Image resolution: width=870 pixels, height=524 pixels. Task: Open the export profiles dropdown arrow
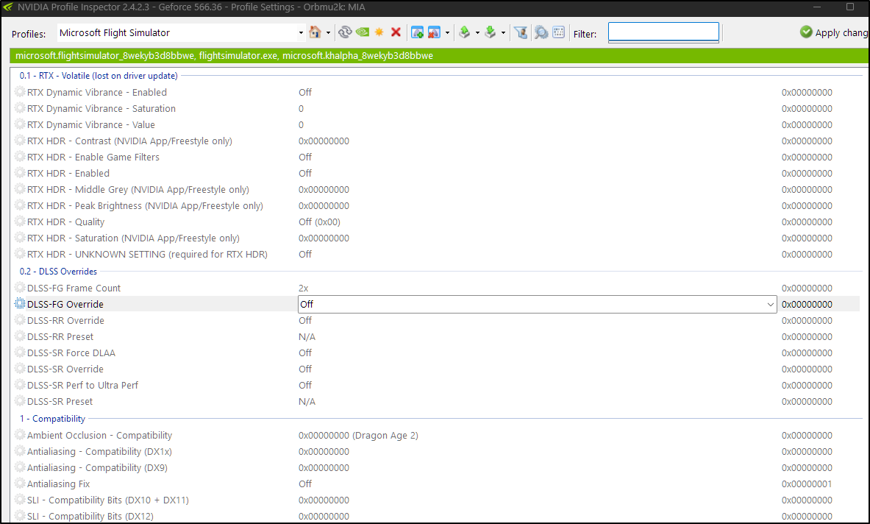pyautogui.click(x=477, y=32)
